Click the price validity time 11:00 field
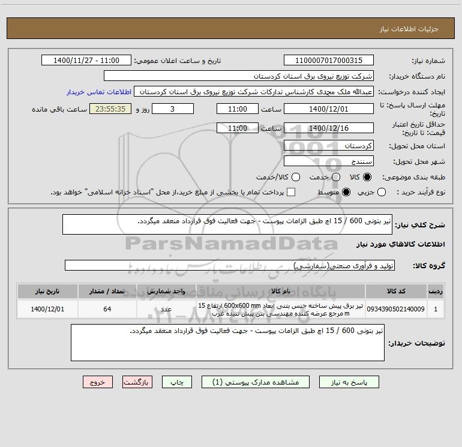Image resolution: width=462 pixels, height=447 pixels. coord(238,128)
